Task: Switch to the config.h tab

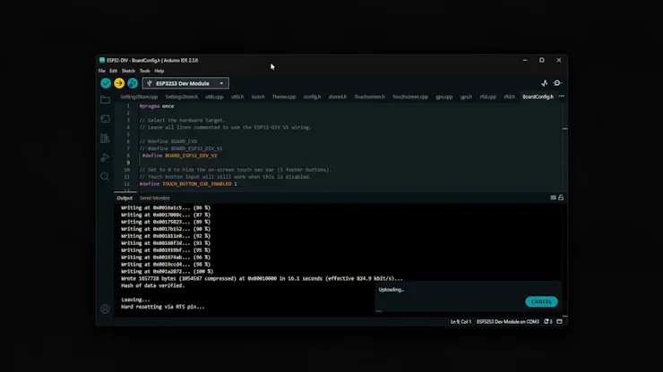Action: click(312, 97)
